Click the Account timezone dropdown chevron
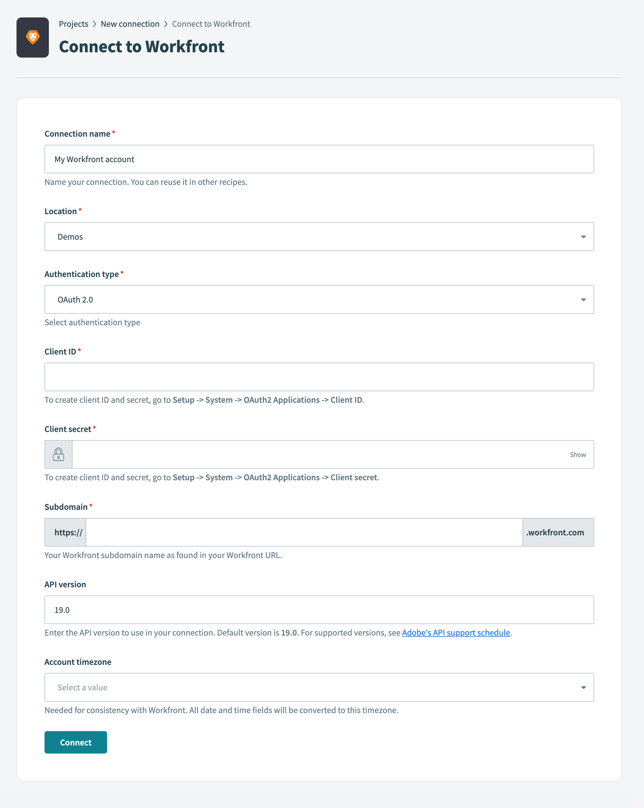This screenshot has height=808, width=644. coord(583,687)
